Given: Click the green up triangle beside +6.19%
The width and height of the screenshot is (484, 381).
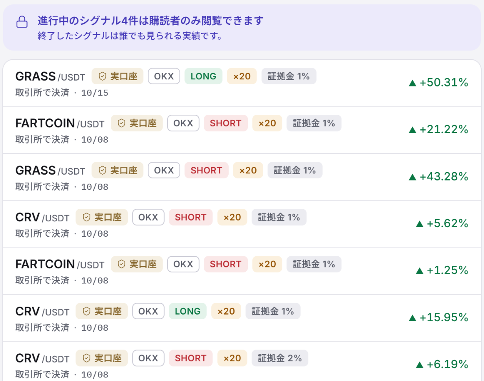Looking at the screenshot, I should click(x=420, y=365).
